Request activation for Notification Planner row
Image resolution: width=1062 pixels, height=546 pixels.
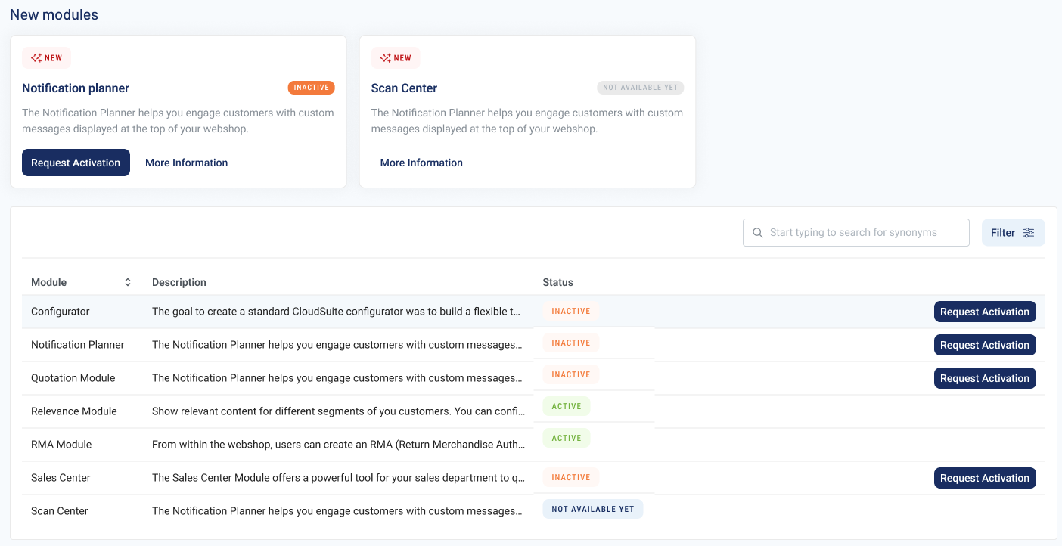(984, 345)
